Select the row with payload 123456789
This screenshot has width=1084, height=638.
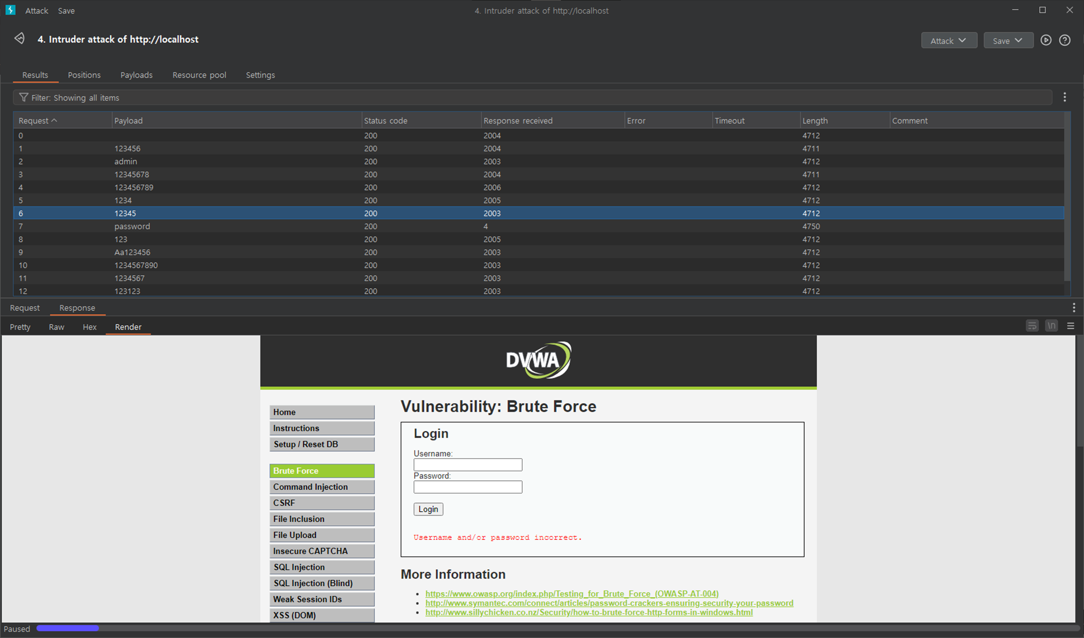pyautogui.click(x=539, y=187)
